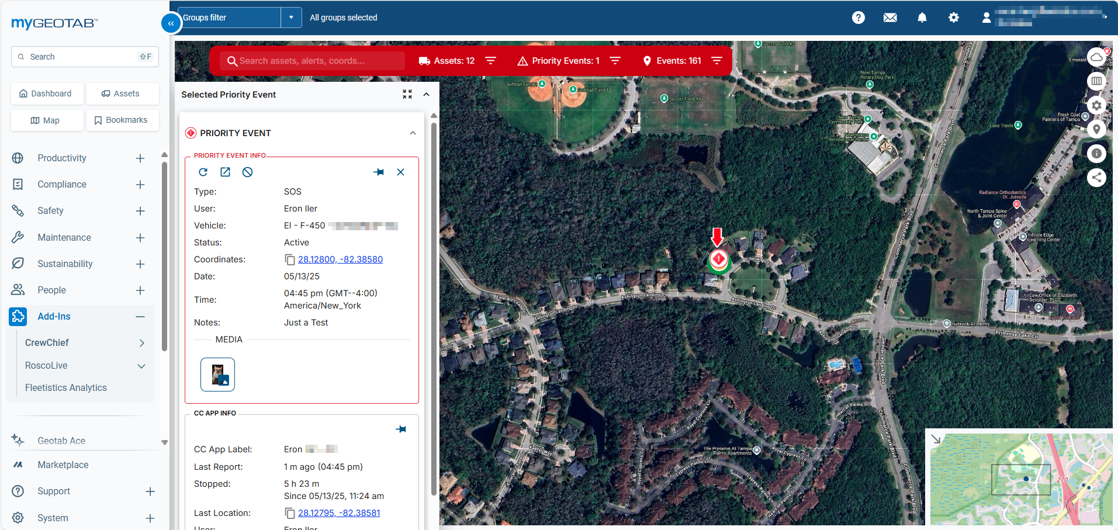Show Events: 161 list
The width and height of the screenshot is (1118, 530).
pos(672,61)
